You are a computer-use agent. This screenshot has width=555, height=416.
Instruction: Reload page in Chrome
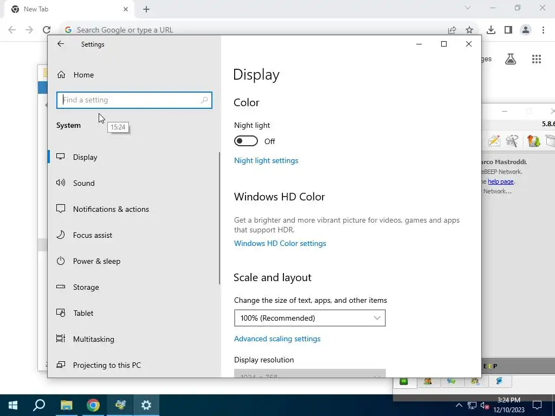click(x=47, y=30)
